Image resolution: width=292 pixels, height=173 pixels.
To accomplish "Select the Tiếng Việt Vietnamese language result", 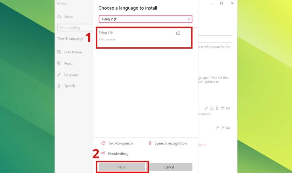I will pos(144,38).
